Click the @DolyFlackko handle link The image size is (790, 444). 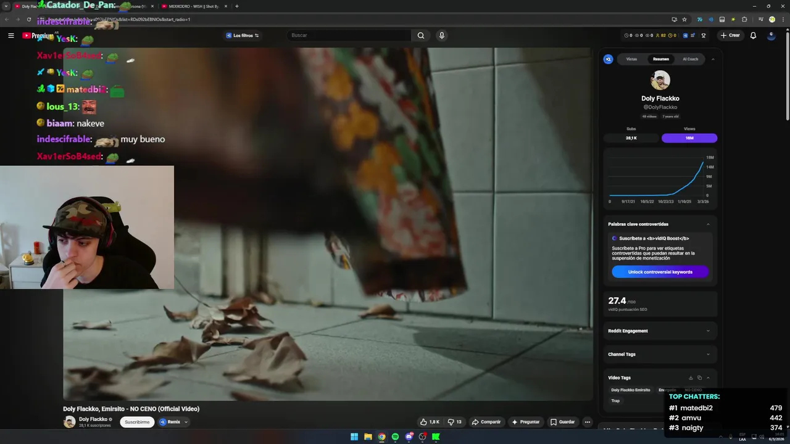click(x=660, y=107)
